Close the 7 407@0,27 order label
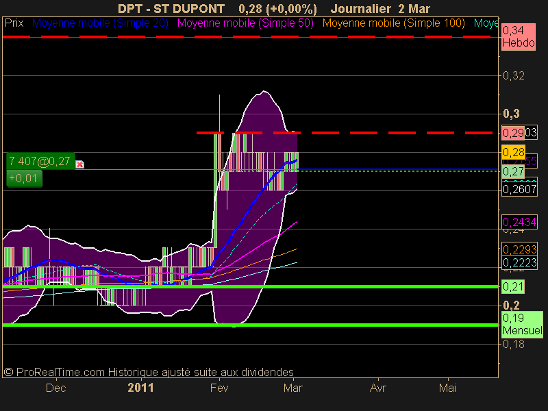This screenshot has height=411, width=548. click(x=79, y=164)
